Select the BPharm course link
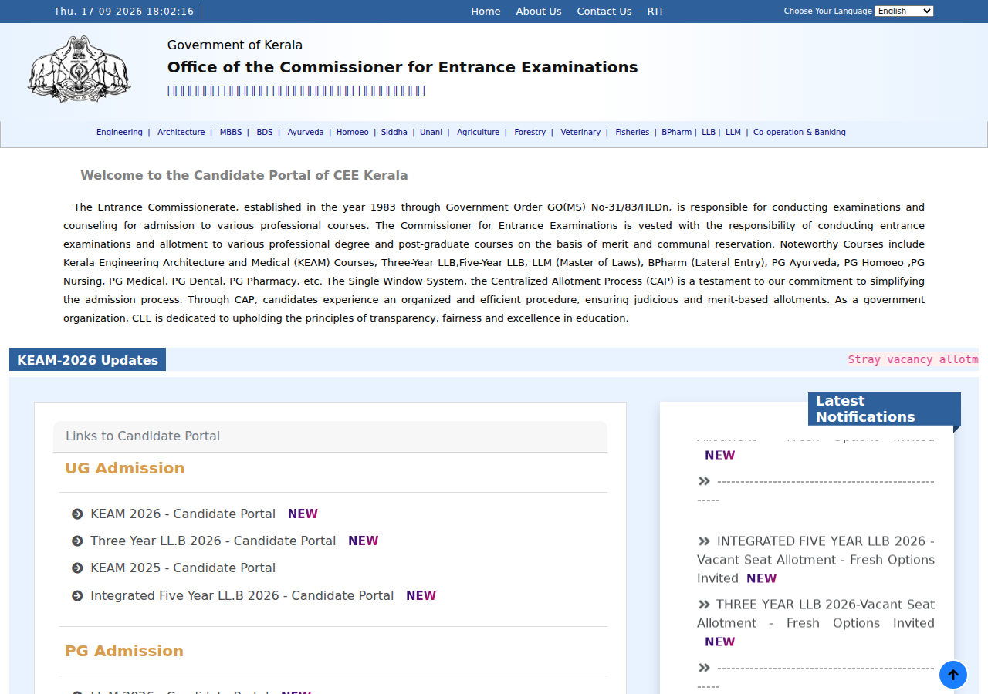The height and width of the screenshot is (694, 988). coord(677,133)
